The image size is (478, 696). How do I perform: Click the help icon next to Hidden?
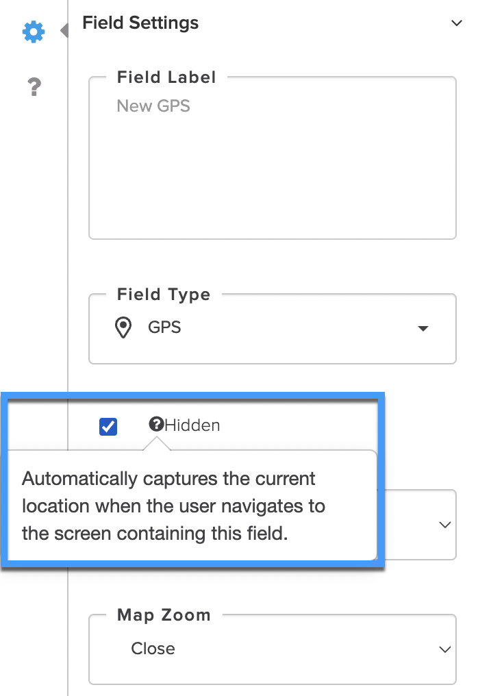click(156, 424)
